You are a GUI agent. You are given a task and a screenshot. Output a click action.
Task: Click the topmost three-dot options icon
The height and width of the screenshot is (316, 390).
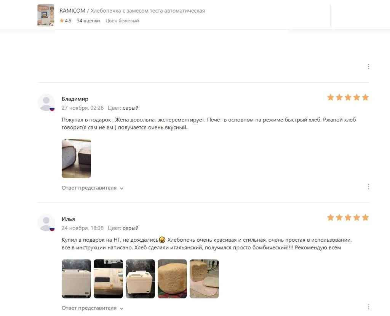pyautogui.click(x=368, y=66)
